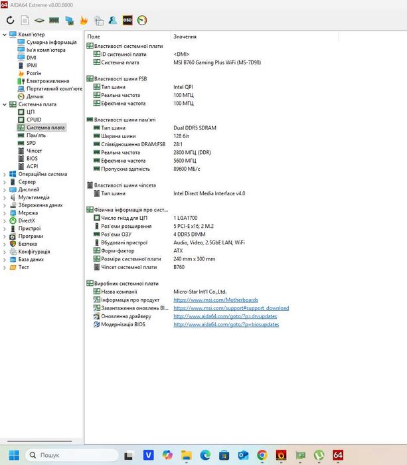Viewport: 407px width, 465px height.
Task: Open the Report page icon in toolbar
Action: [x=25, y=21]
